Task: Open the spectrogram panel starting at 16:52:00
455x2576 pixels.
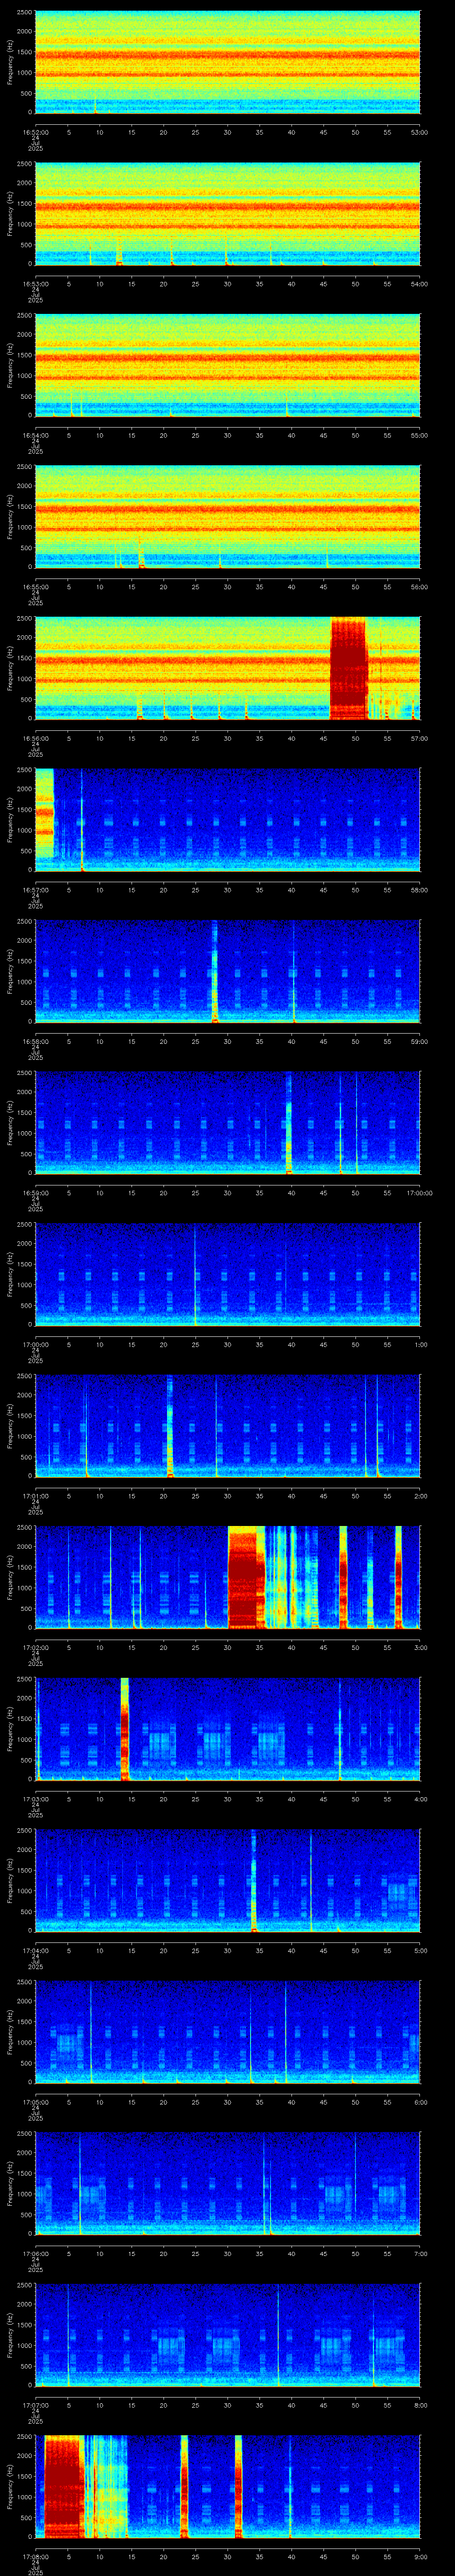Action: pyautogui.click(x=227, y=62)
